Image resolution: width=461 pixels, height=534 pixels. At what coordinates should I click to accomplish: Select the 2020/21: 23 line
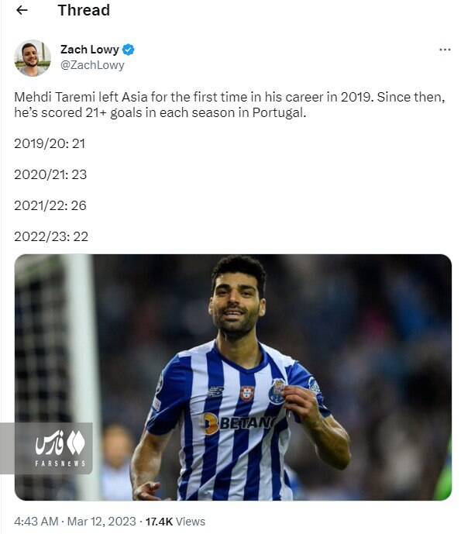50,174
